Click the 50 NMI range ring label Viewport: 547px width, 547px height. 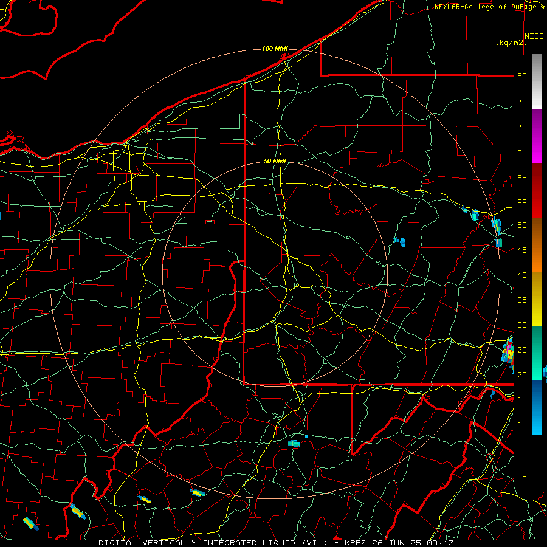click(x=275, y=161)
